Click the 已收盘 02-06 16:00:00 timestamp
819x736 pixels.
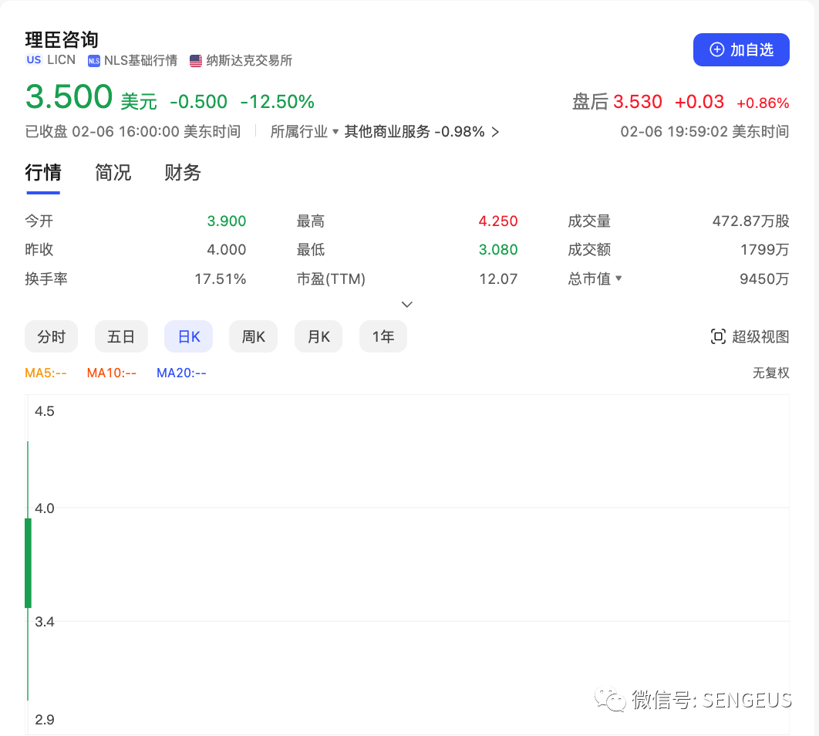tap(133, 132)
